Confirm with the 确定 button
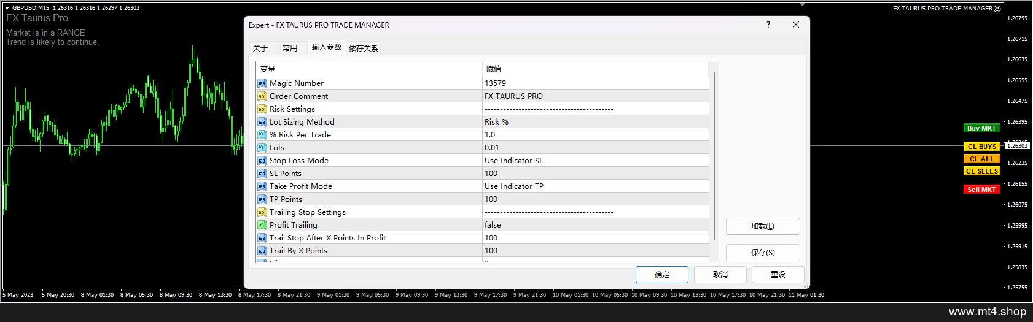 coord(662,275)
